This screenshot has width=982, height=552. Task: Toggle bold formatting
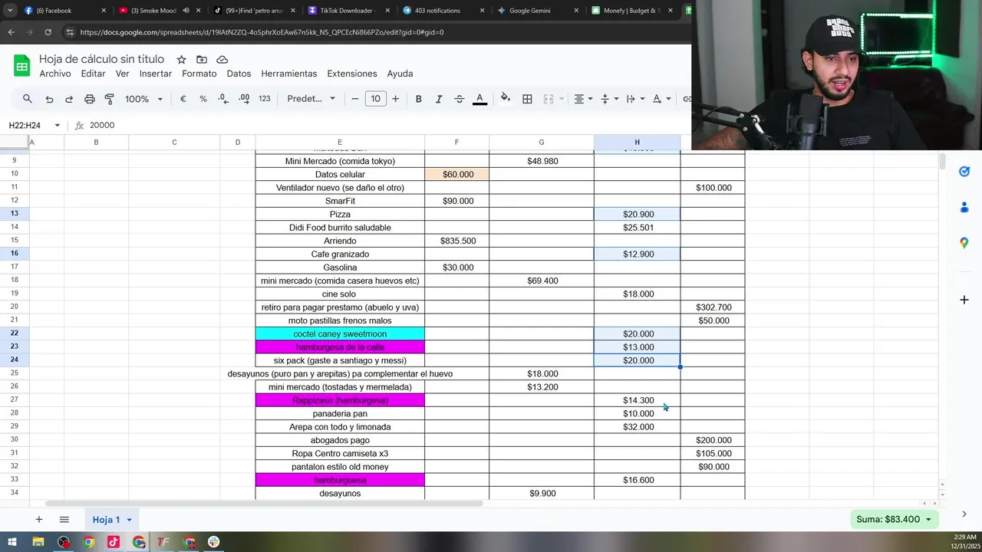(x=418, y=99)
